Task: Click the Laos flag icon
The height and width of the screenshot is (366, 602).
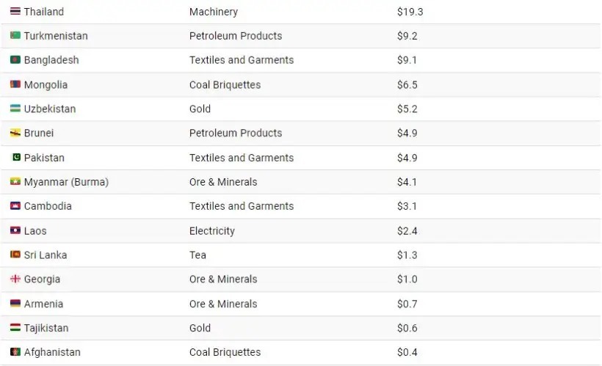Action: pos(15,230)
